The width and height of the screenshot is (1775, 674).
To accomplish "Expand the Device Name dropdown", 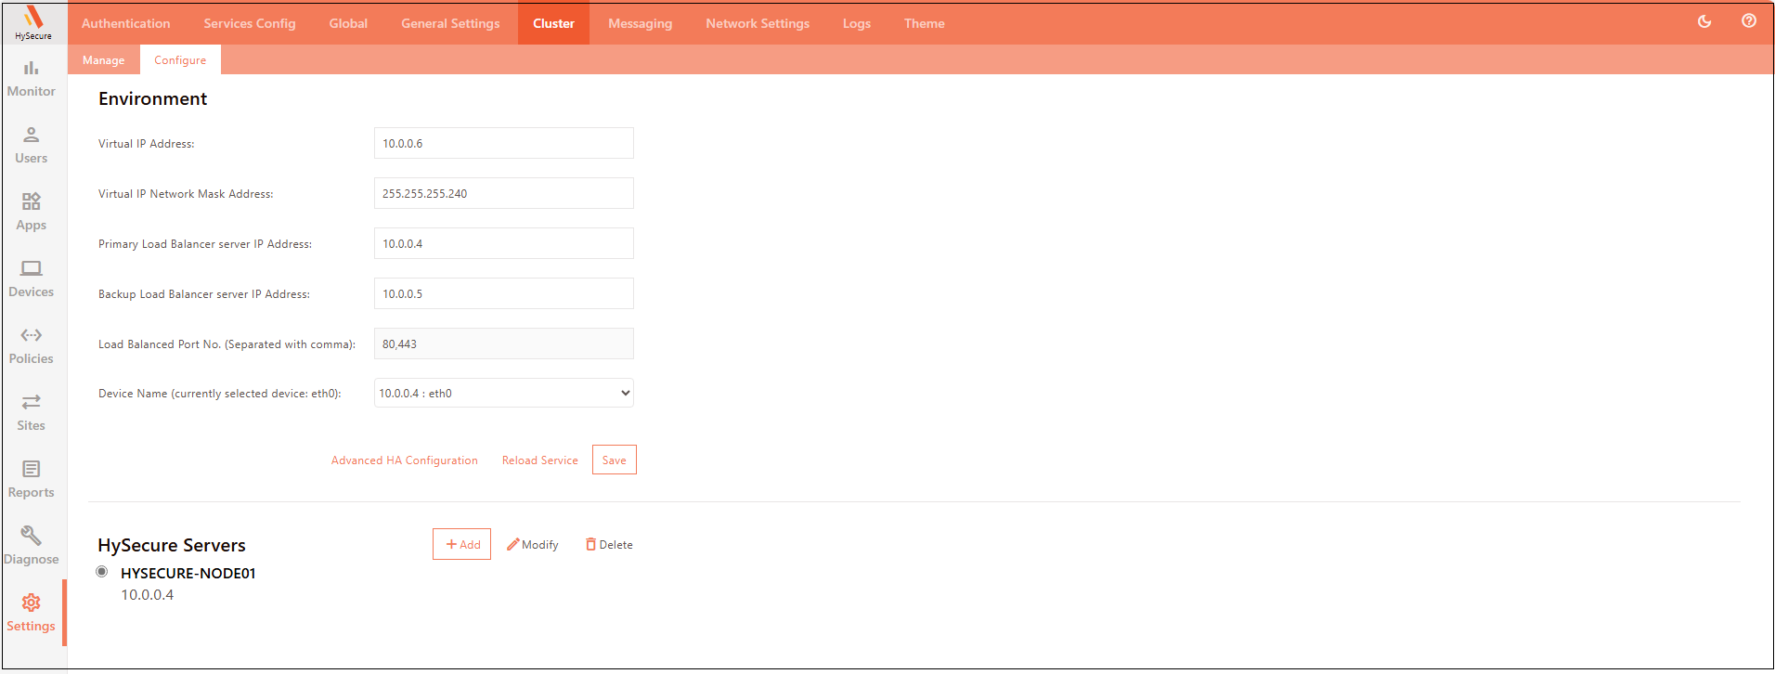I will point(504,393).
